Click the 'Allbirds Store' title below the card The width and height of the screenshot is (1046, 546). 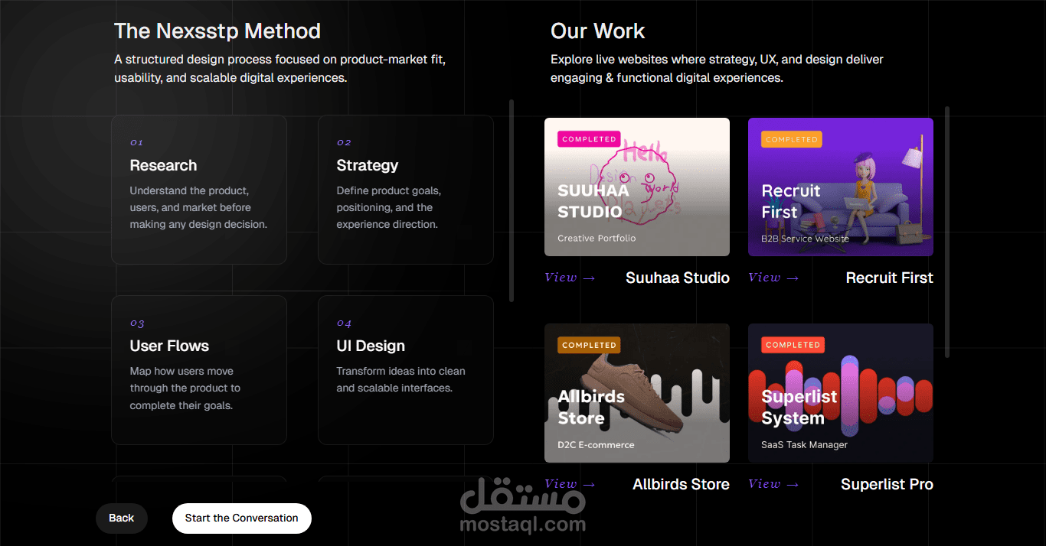point(681,484)
